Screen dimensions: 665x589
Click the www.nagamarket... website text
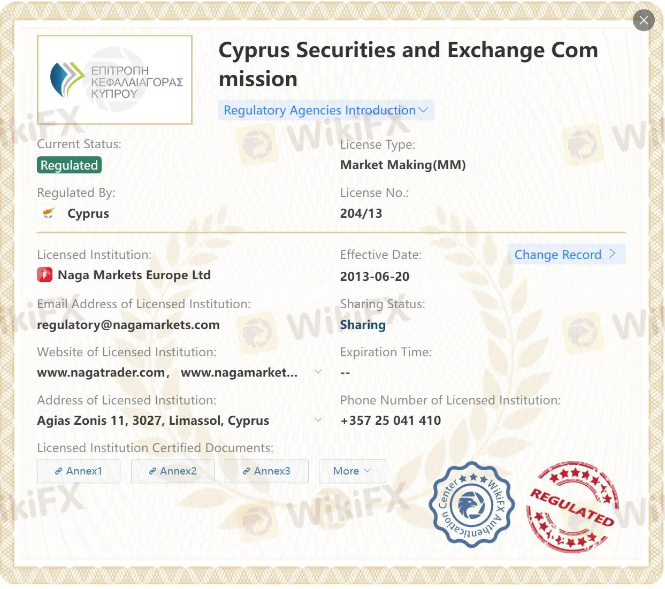[x=239, y=372]
